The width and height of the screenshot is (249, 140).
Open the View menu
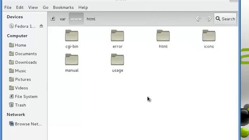pyautogui.click(x=33, y=7)
